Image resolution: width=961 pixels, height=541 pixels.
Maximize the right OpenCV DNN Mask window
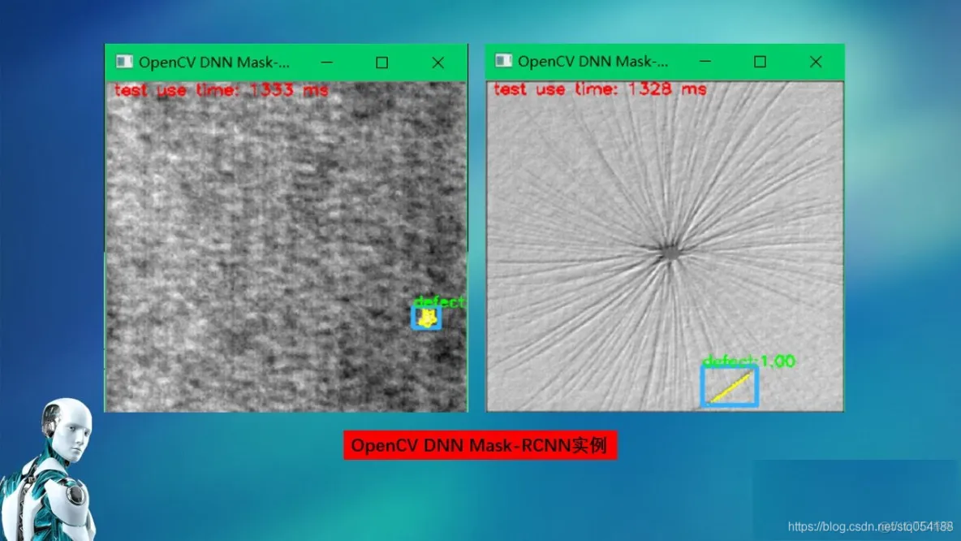pyautogui.click(x=760, y=62)
